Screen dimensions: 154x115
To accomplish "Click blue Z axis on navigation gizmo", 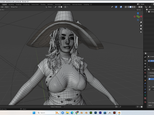I will coord(138,13).
